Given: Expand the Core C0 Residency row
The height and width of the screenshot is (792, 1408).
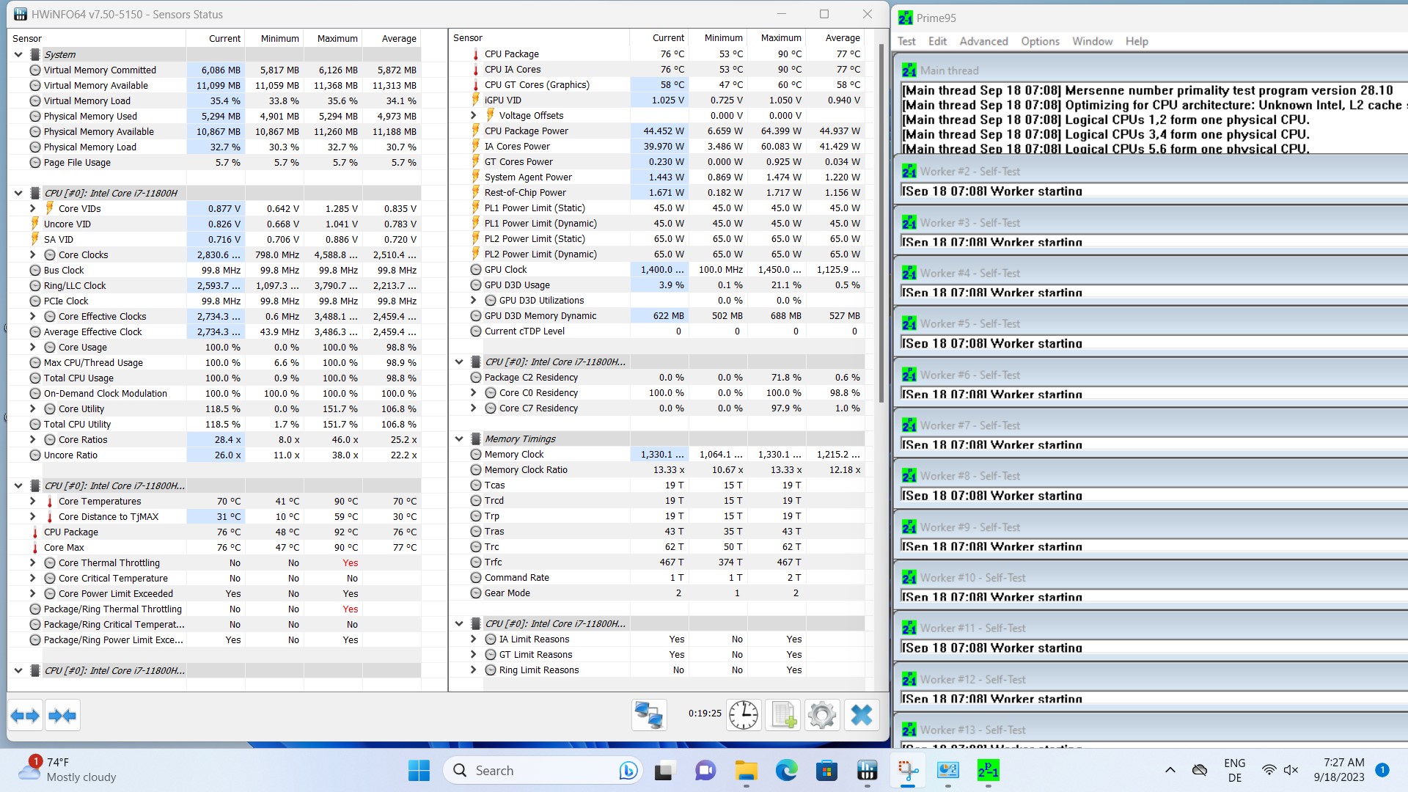Looking at the screenshot, I should pos(474,392).
